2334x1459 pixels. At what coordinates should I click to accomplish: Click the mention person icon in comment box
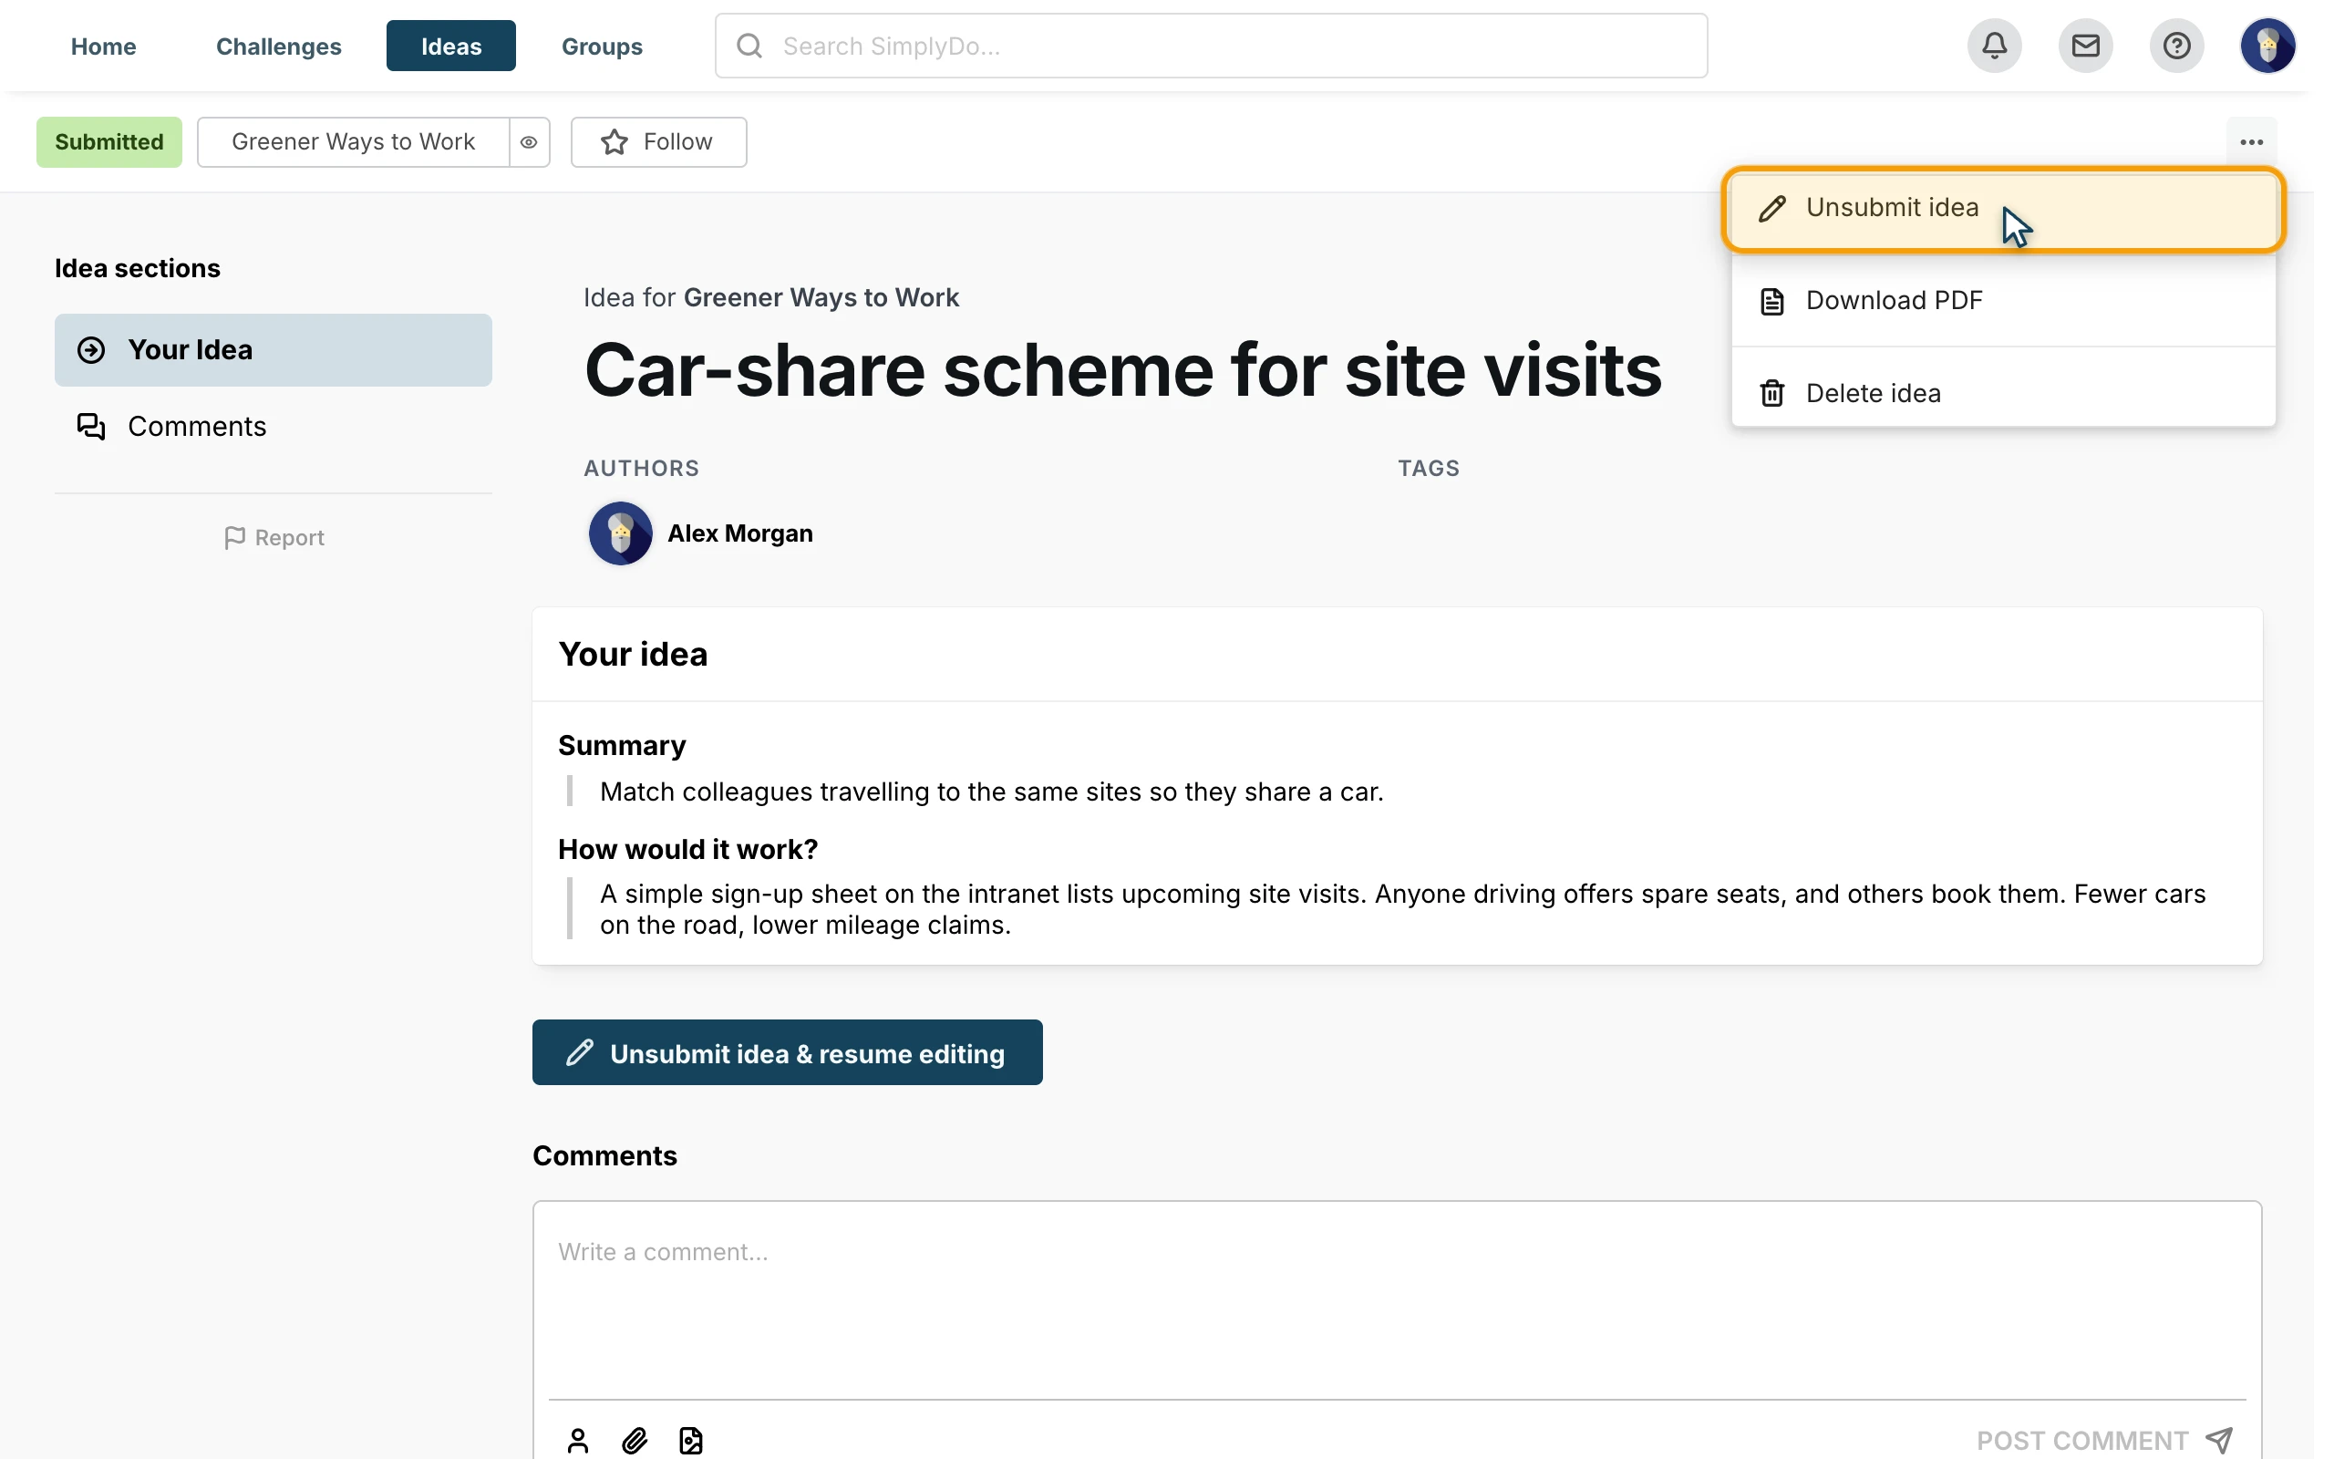click(x=578, y=1440)
